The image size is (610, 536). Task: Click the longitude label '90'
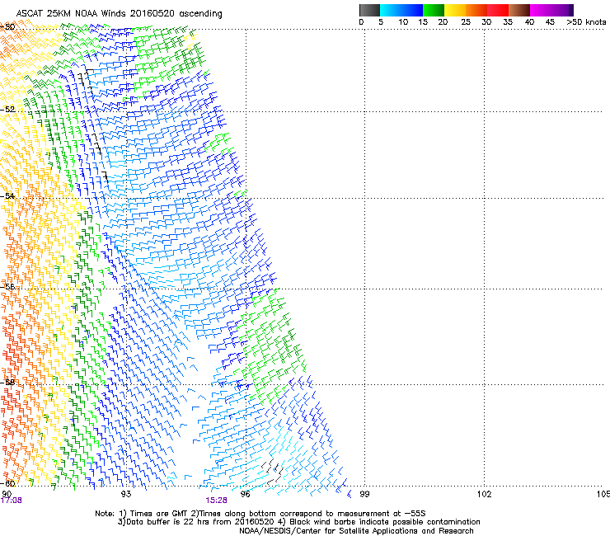pyautogui.click(x=7, y=494)
